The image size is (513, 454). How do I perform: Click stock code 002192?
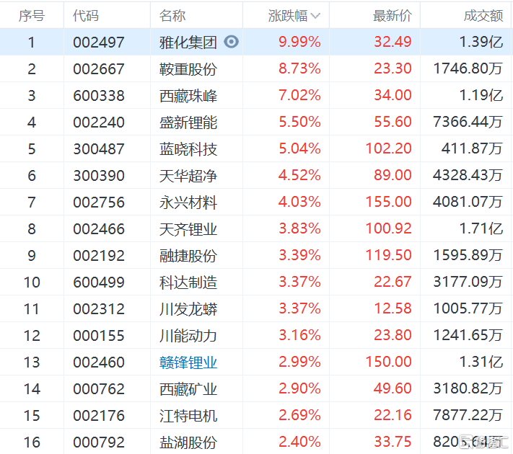click(99, 256)
